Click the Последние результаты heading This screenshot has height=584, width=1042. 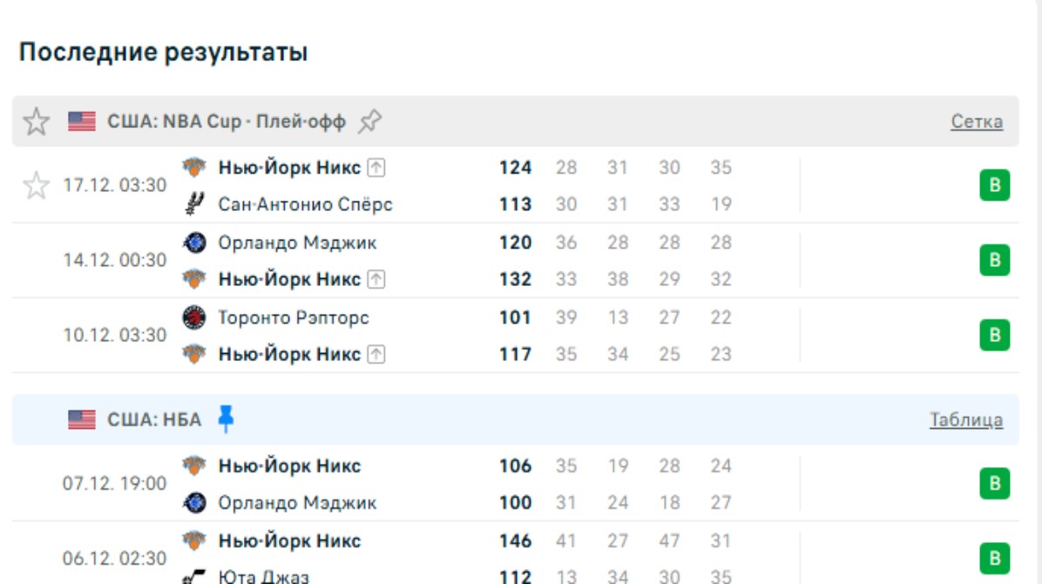click(163, 52)
